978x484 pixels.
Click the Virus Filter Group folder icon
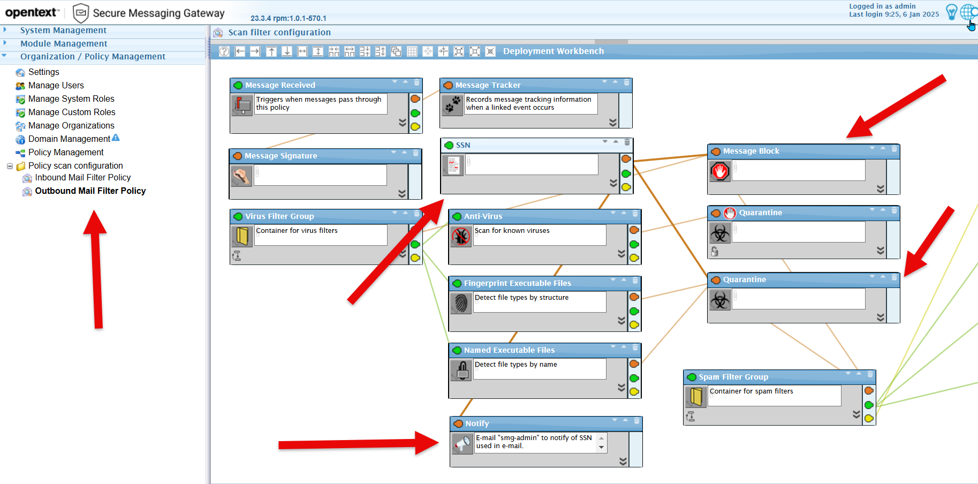click(x=242, y=236)
